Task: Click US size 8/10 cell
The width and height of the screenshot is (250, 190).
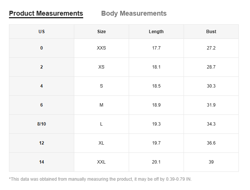Action: (41, 124)
